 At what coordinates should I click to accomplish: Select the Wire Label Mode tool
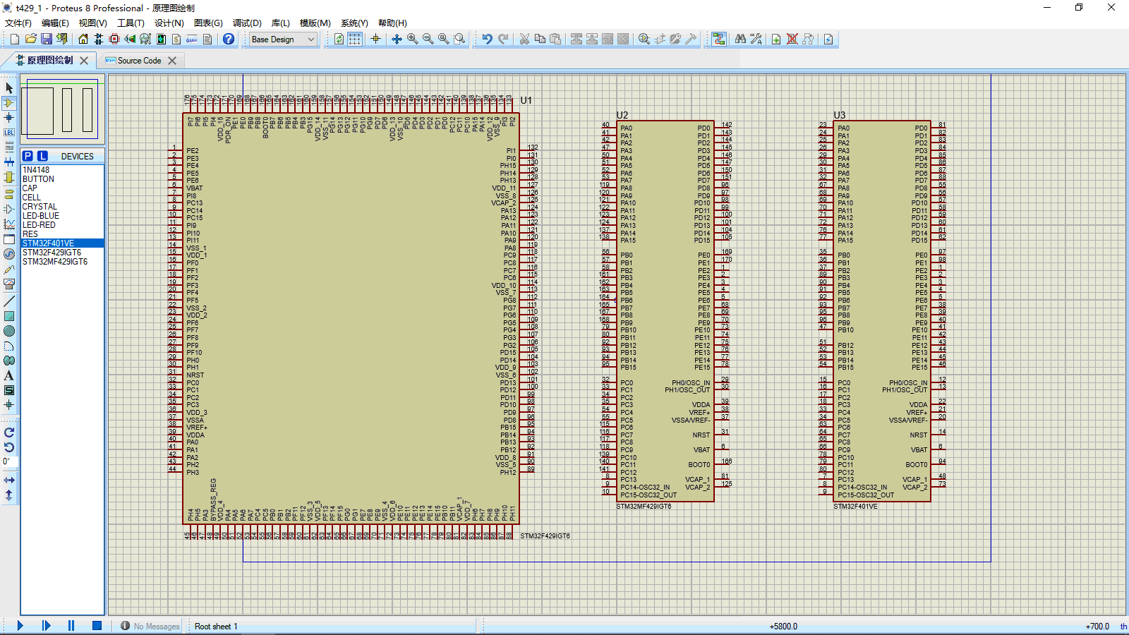click(x=9, y=132)
